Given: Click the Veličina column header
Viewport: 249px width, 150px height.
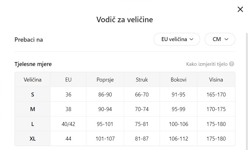Looking at the screenshot, I should tap(33, 80).
